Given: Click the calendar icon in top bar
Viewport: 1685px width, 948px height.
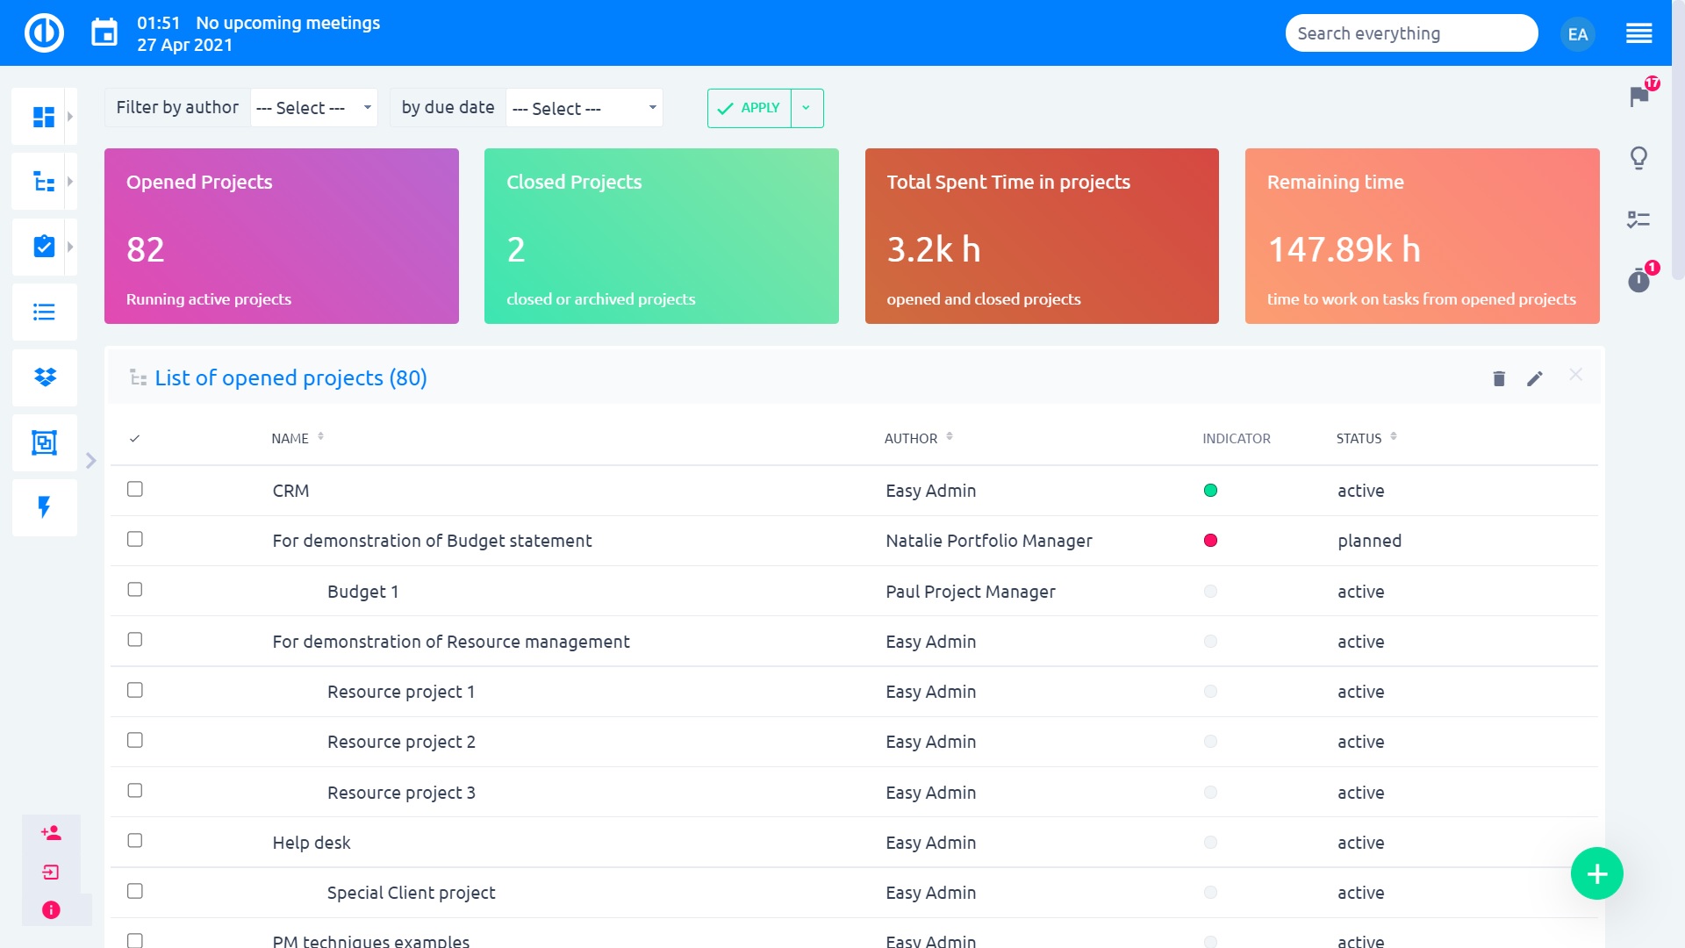Looking at the screenshot, I should [x=104, y=32].
